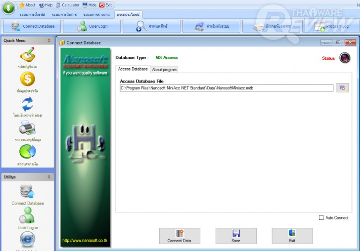Select the อรรถประโยชน์ ribbon tab

[x=128, y=14]
